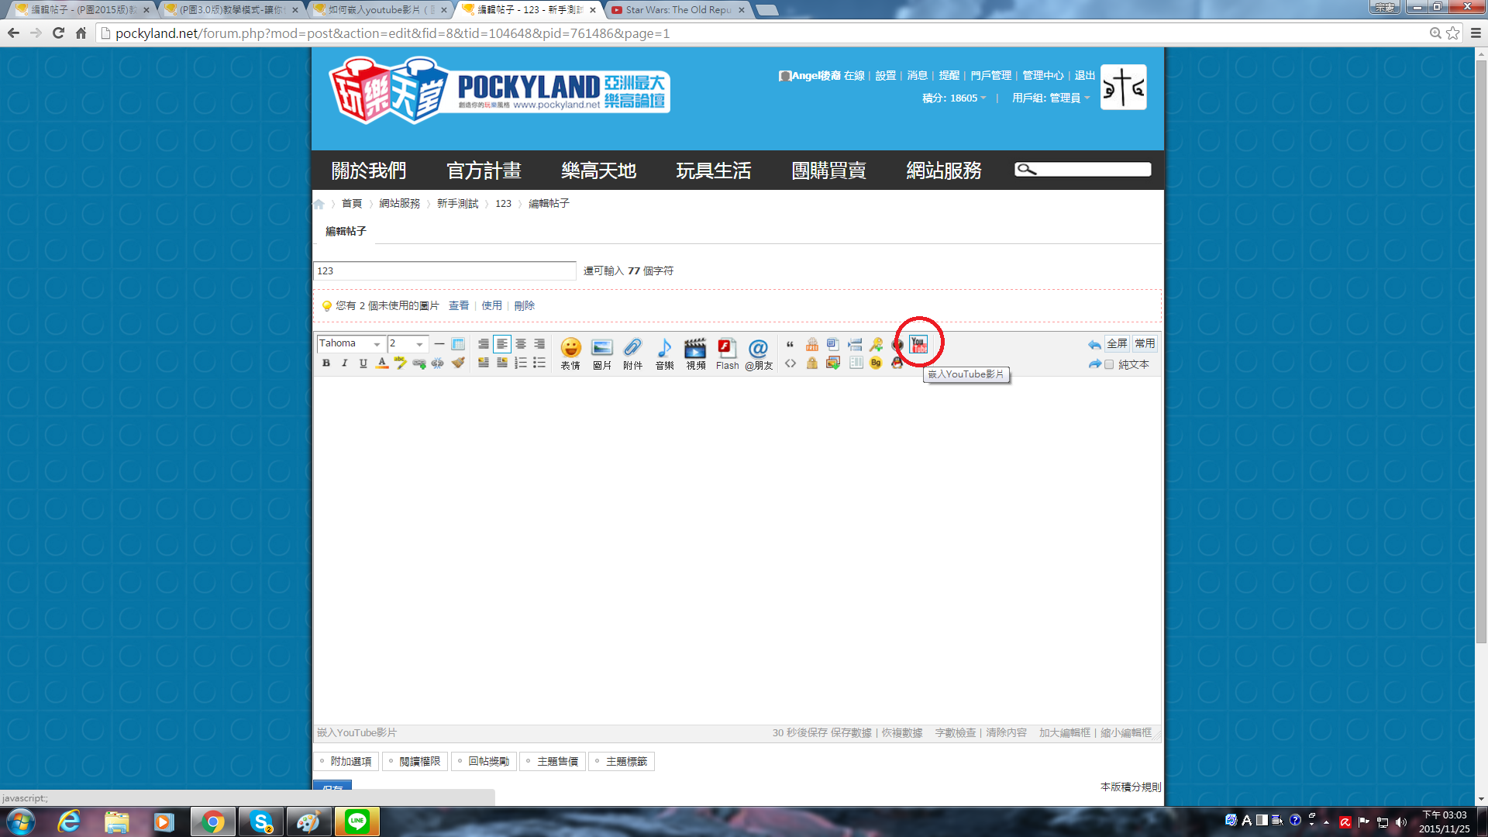Toggle underline formatting
Screen dimensions: 1488x837
363,363
